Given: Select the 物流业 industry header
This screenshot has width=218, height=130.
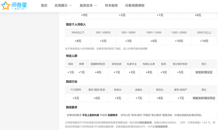Looking at the screenshot, I should [x=160, y=90].
